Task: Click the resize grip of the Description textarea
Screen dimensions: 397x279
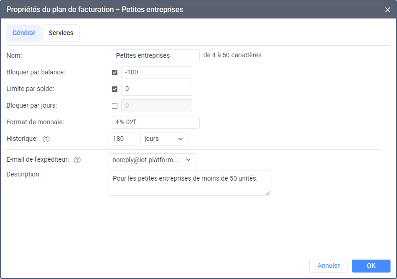Action: 268,193
